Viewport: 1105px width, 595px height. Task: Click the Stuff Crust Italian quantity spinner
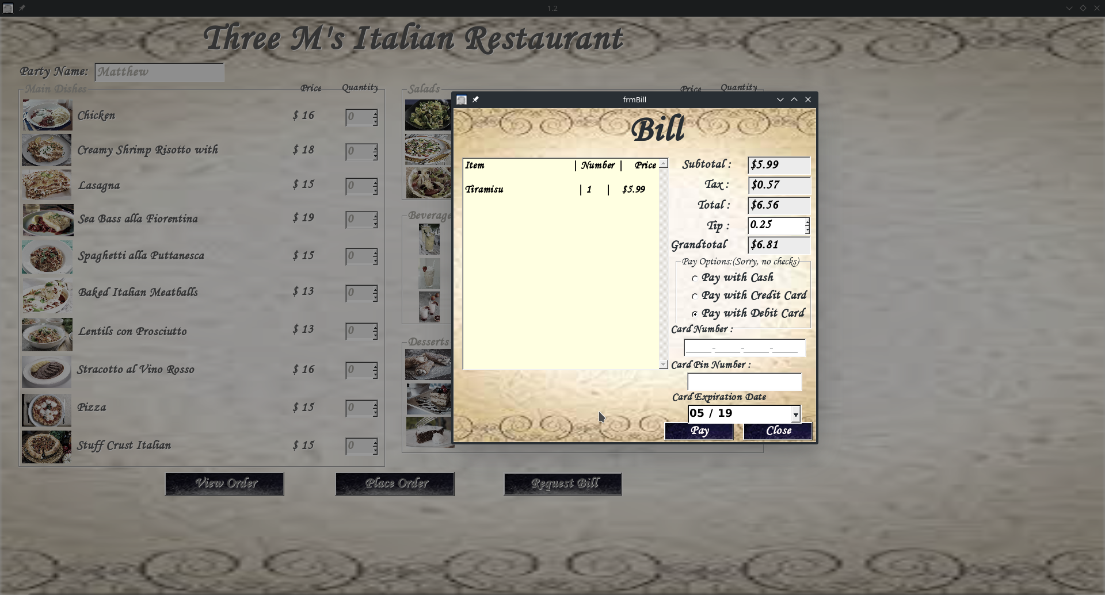(x=361, y=446)
